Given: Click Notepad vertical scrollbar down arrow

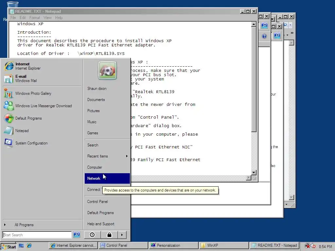Looking at the screenshot, I should click(x=254, y=173).
